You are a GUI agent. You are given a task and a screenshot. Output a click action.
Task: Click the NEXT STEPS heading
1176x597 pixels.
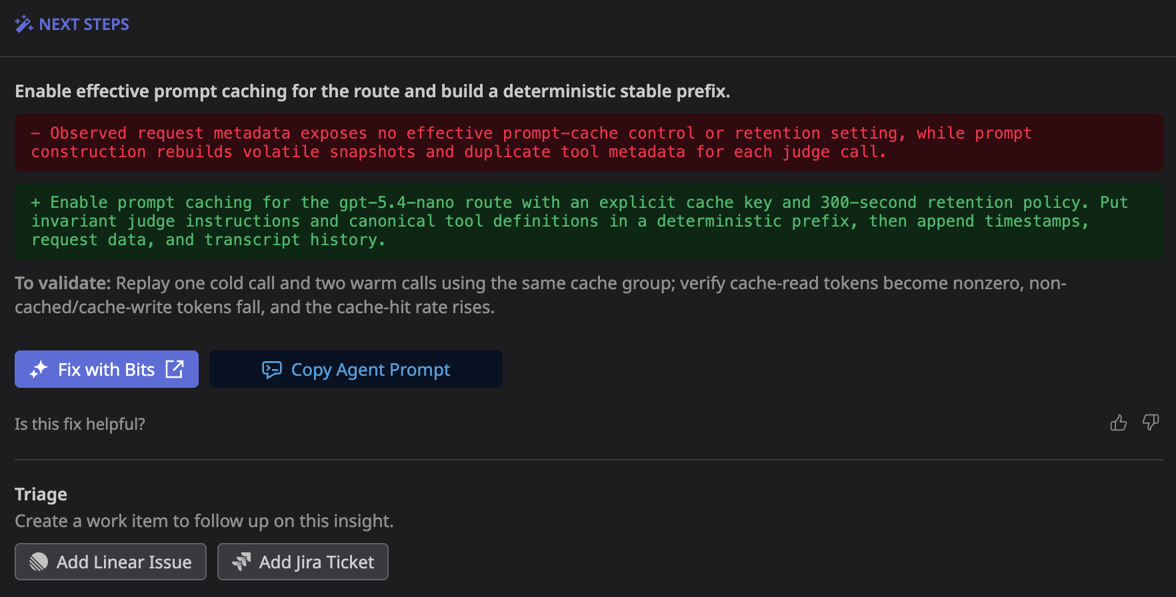tap(84, 25)
